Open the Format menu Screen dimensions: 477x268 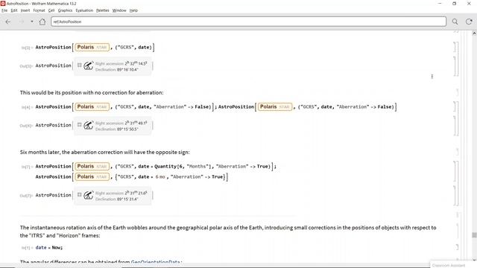pyautogui.click(x=39, y=10)
